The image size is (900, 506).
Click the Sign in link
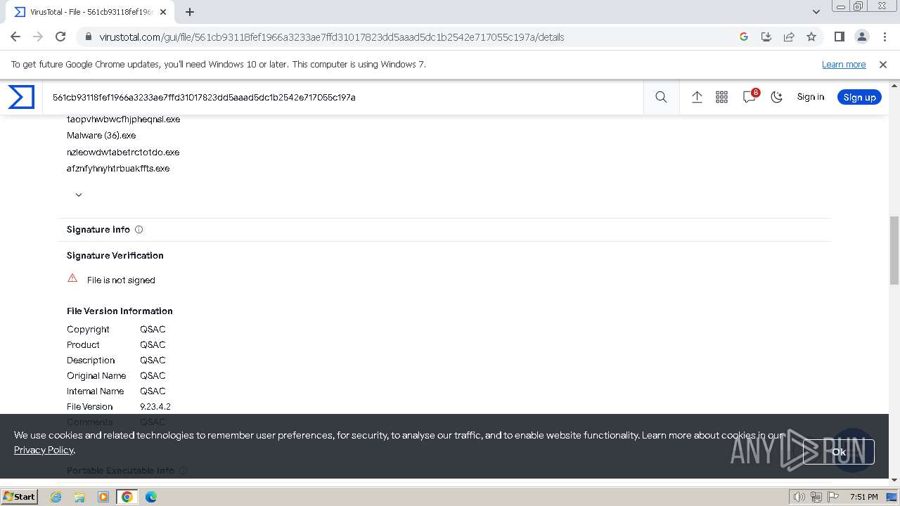point(810,97)
